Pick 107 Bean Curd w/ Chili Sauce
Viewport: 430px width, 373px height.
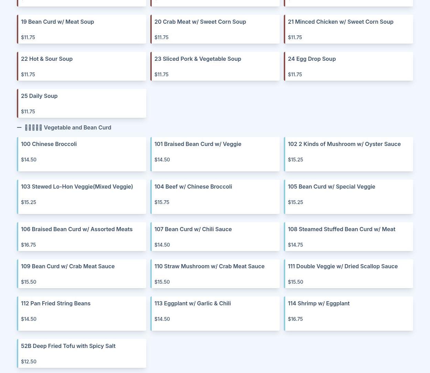(x=215, y=237)
